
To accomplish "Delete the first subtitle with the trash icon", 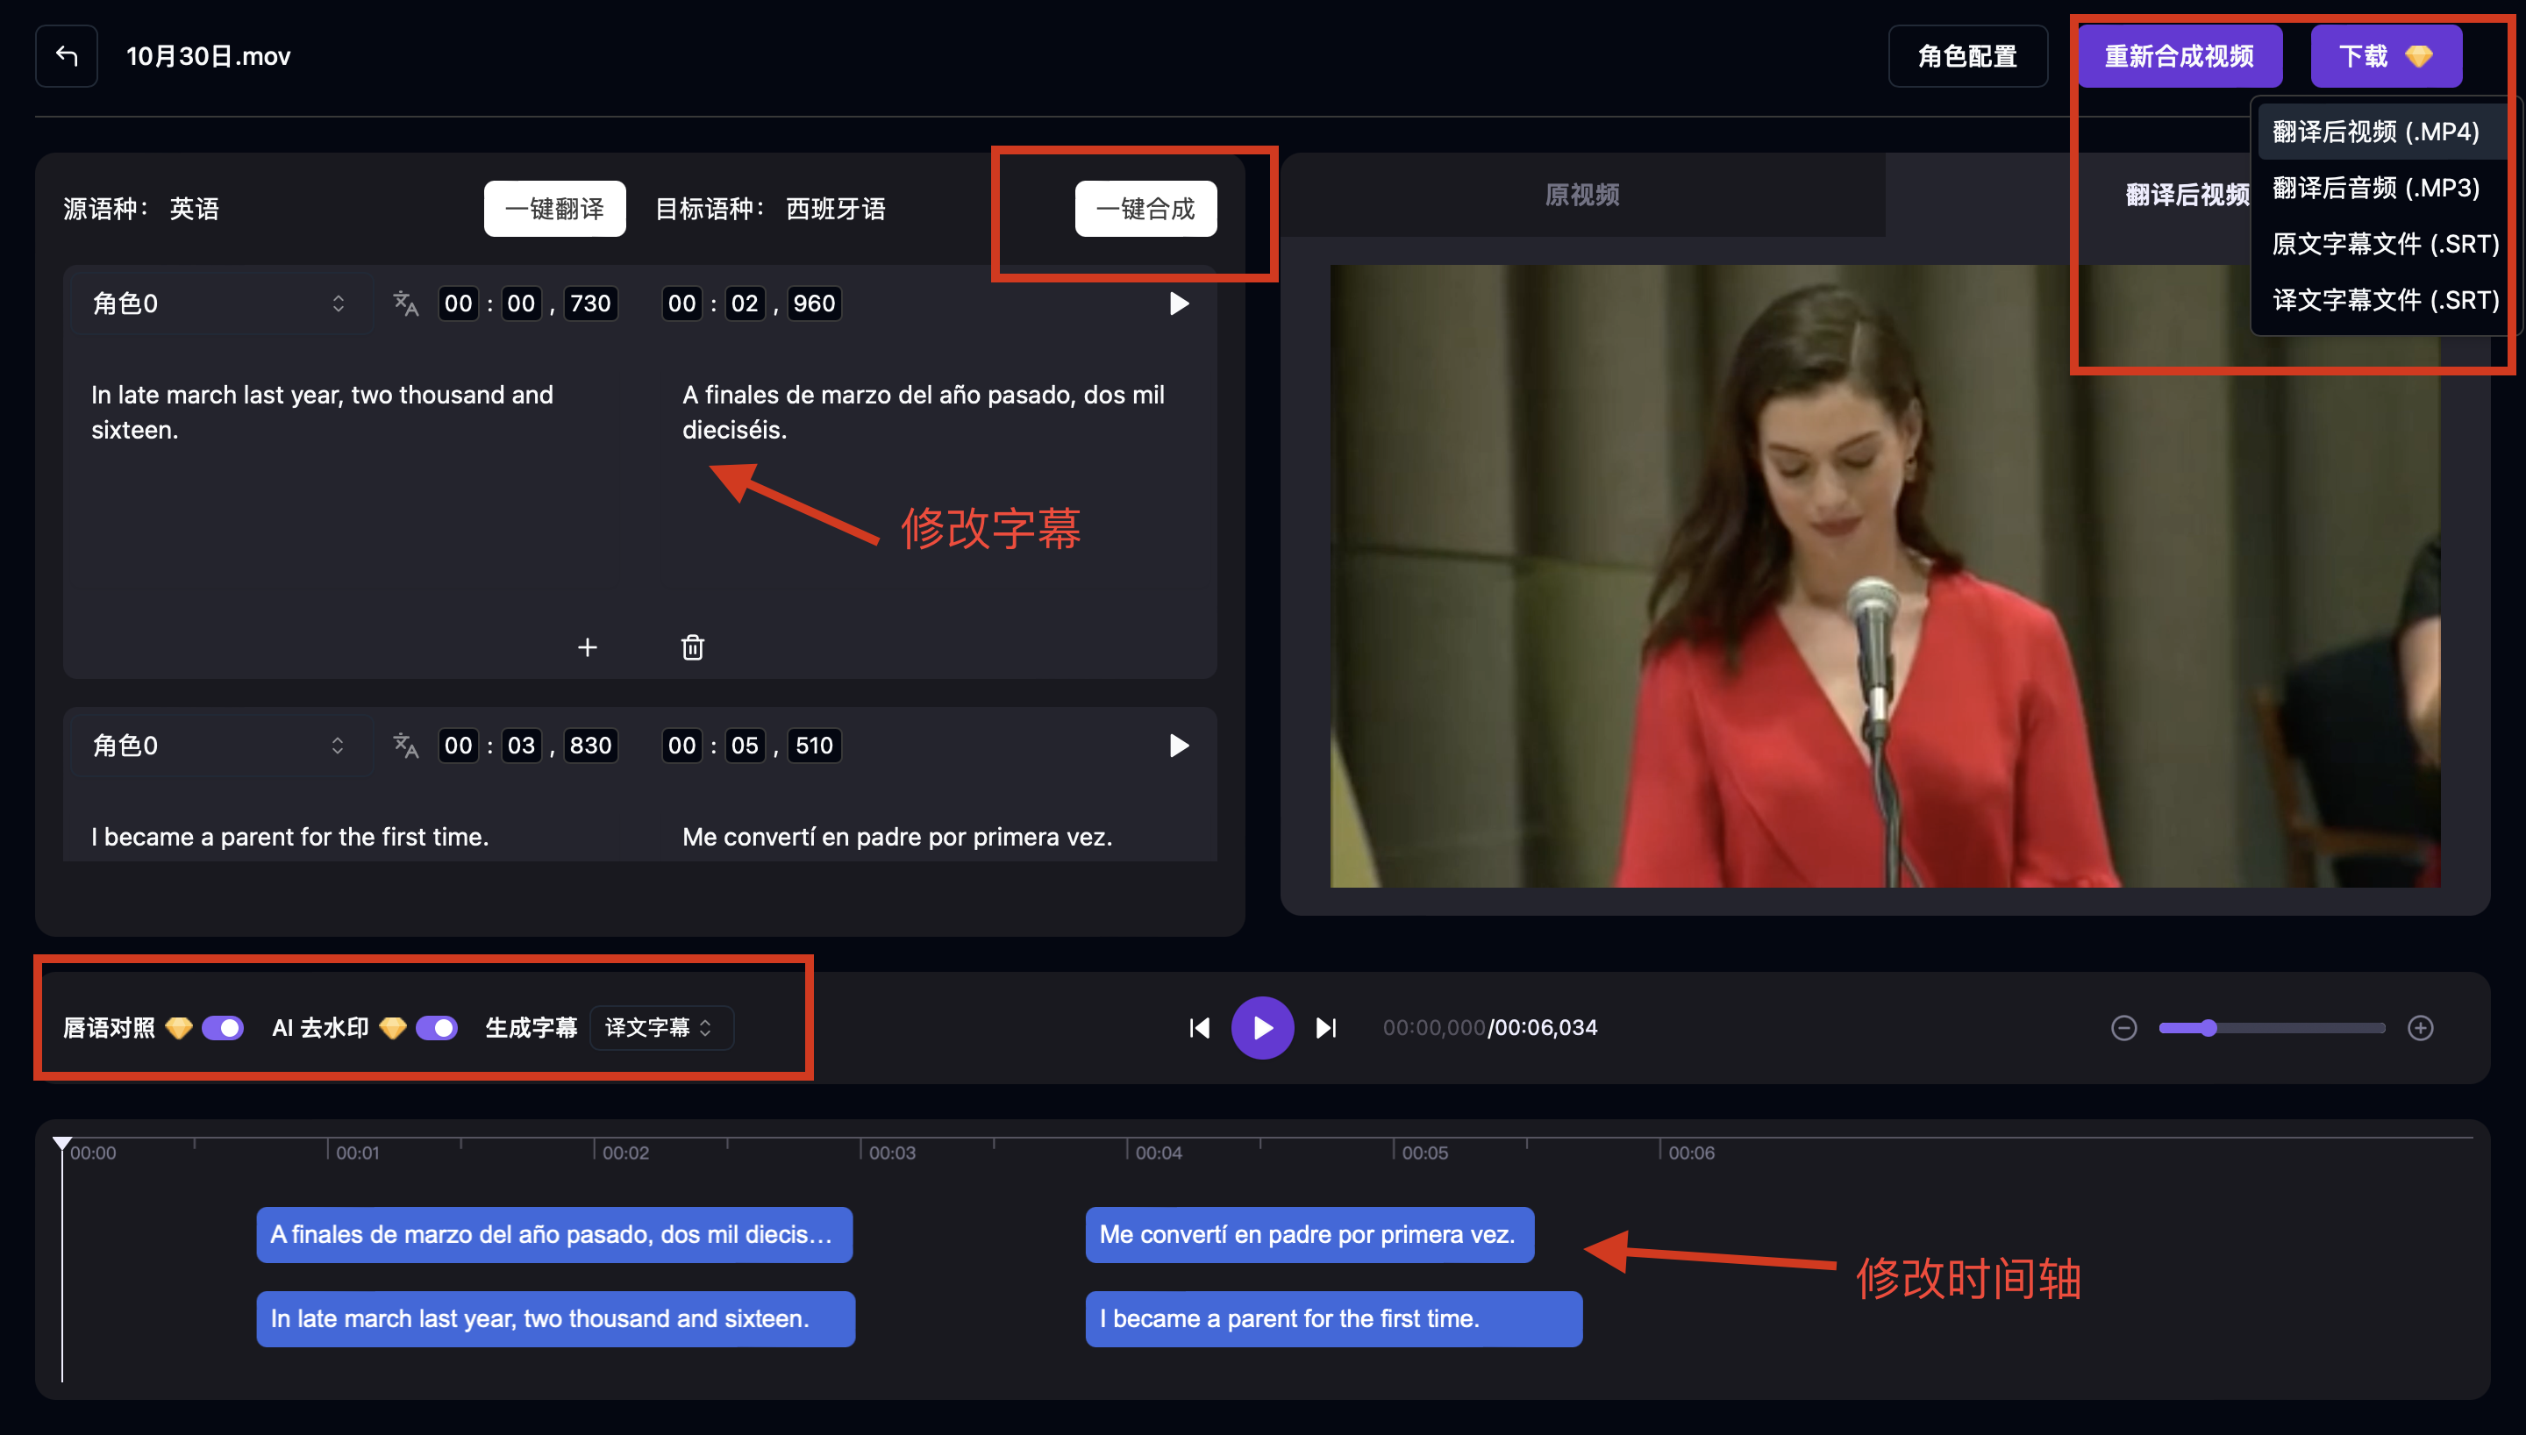I will point(693,647).
